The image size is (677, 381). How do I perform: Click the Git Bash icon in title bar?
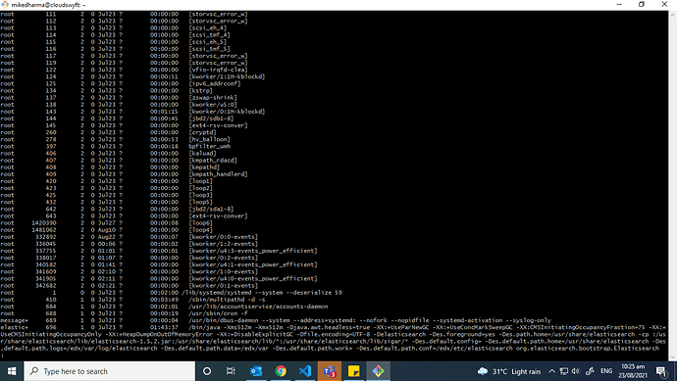[5, 4]
